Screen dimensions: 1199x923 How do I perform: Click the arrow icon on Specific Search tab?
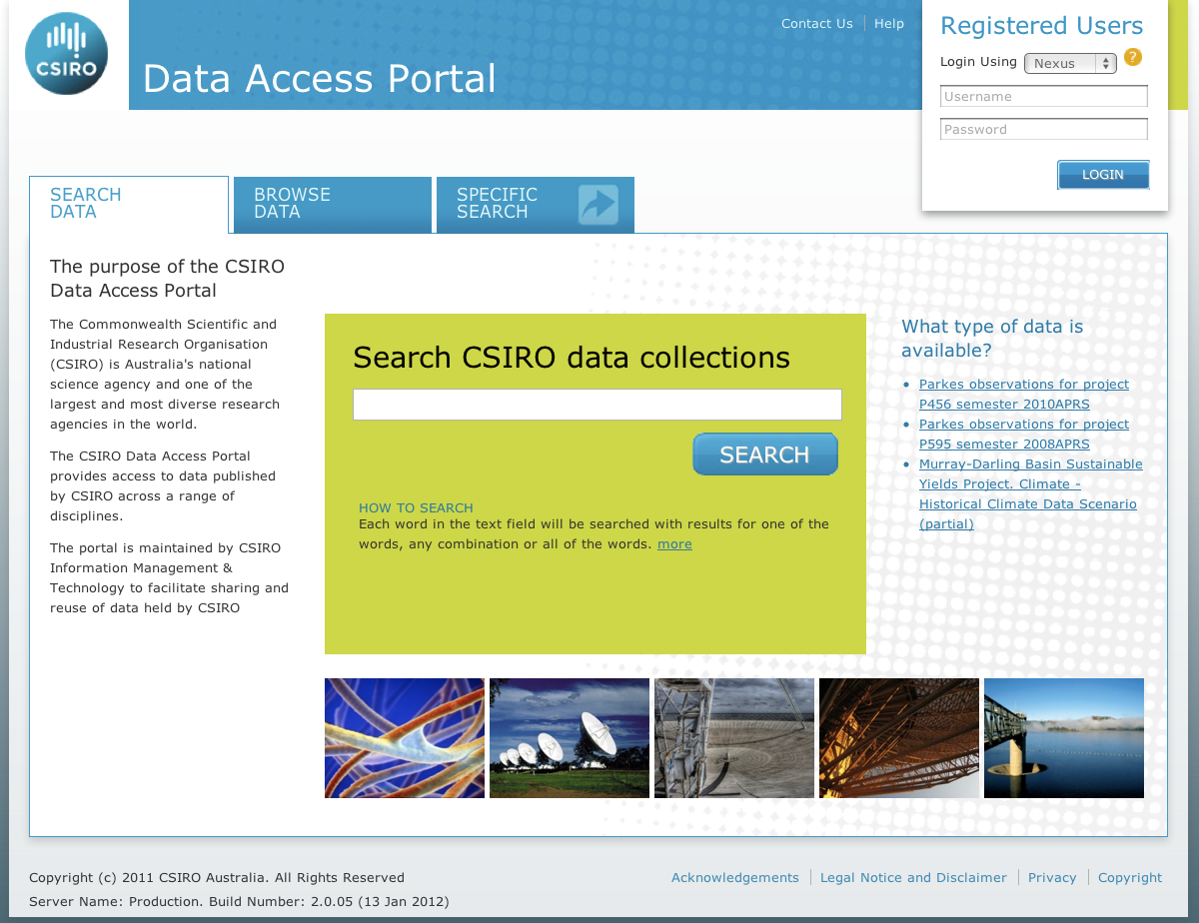tap(598, 205)
